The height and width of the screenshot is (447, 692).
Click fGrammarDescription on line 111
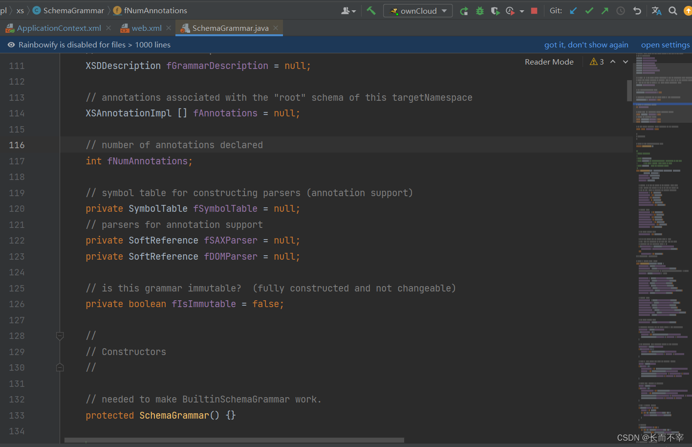pos(217,66)
